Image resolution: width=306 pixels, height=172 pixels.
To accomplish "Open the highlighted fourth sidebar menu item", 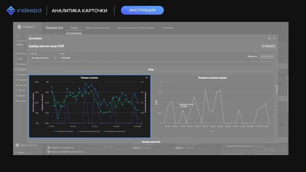I will pyautogui.click(x=21, y=69).
